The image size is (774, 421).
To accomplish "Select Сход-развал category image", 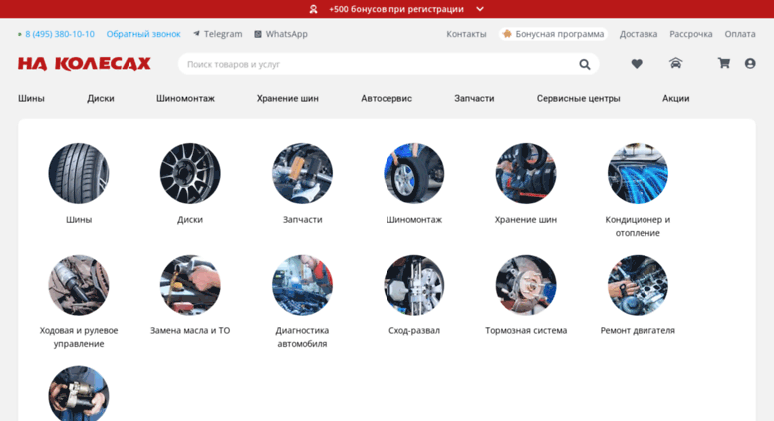I will coord(414,285).
